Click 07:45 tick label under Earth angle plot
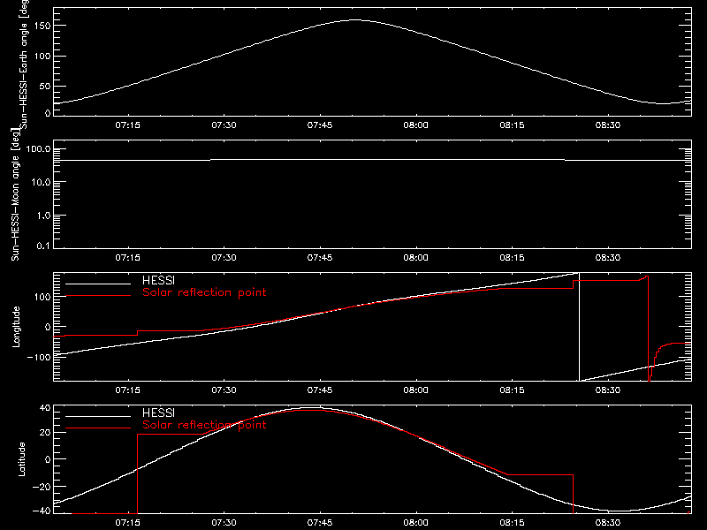The height and width of the screenshot is (530, 707). 320,125
